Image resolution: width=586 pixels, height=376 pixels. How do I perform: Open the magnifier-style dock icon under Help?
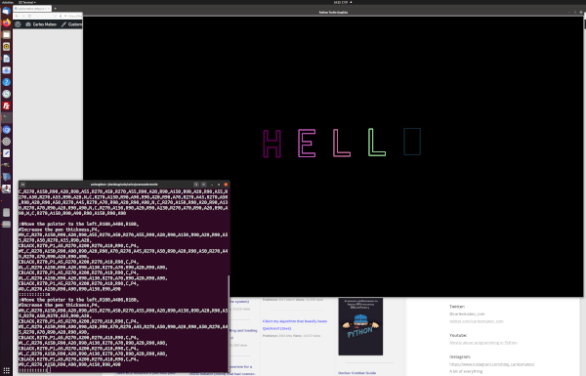tap(7, 94)
